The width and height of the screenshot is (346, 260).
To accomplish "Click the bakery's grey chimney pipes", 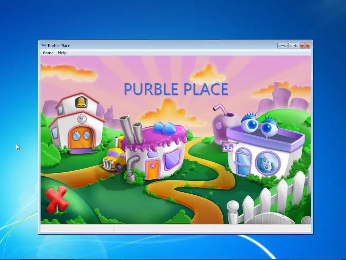I will coord(132,129).
